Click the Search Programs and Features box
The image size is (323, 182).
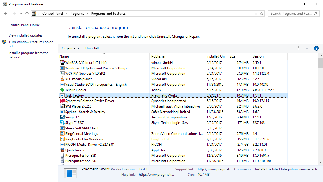tap(291, 14)
